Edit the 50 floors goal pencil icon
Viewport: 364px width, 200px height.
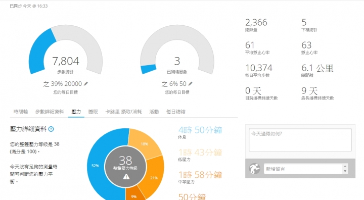[191, 84]
